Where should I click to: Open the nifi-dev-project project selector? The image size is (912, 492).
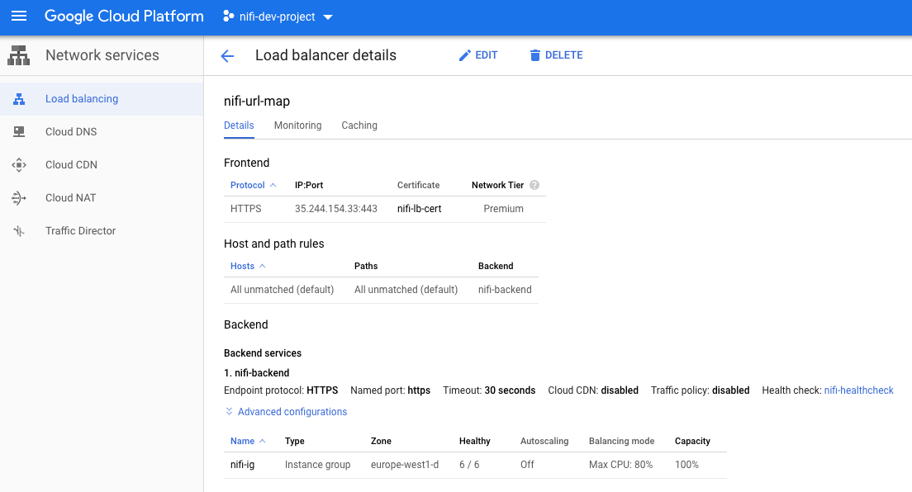277,16
